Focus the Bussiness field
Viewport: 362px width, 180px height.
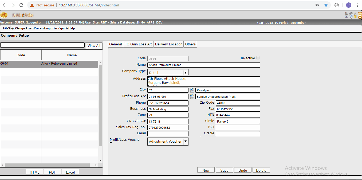pos(168,109)
